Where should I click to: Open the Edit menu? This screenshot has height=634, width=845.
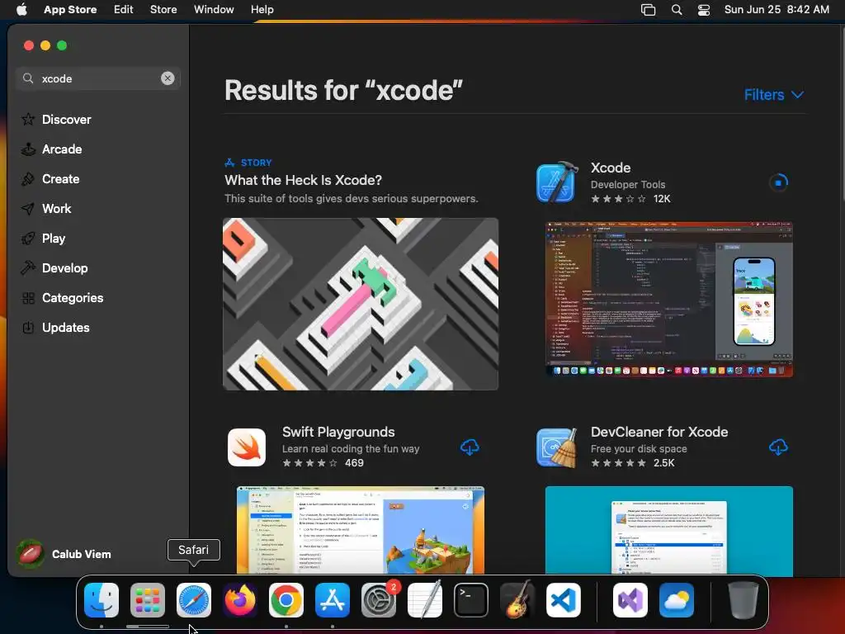[x=124, y=10]
